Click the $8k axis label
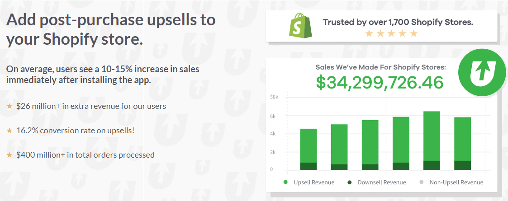Viewport: 508px width, 201px height. click(x=273, y=97)
